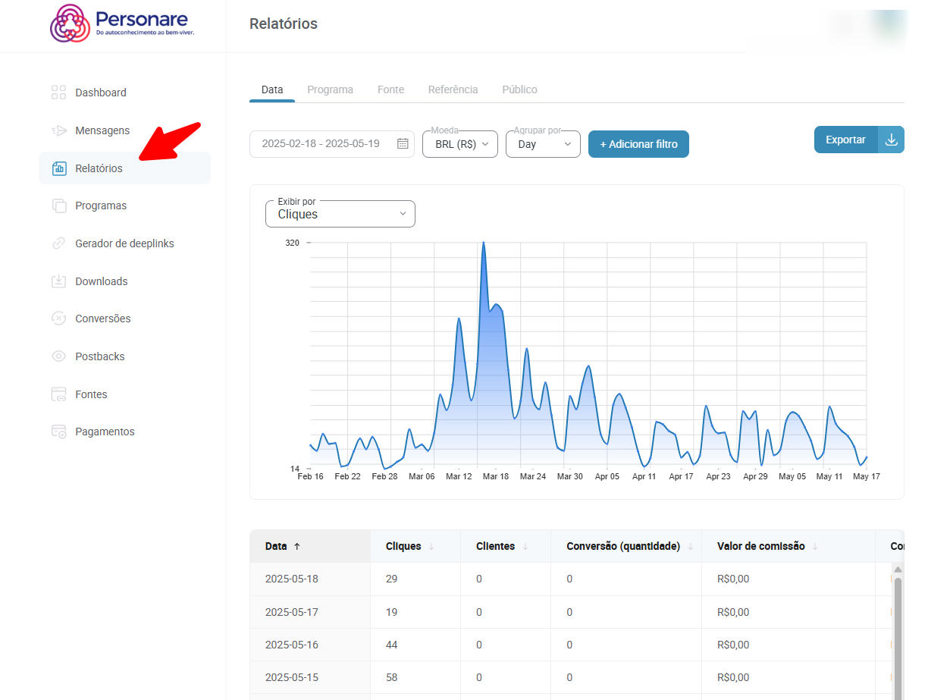This screenshot has width=928, height=700.
Task: Open the calendar icon in date range
Action: [403, 143]
